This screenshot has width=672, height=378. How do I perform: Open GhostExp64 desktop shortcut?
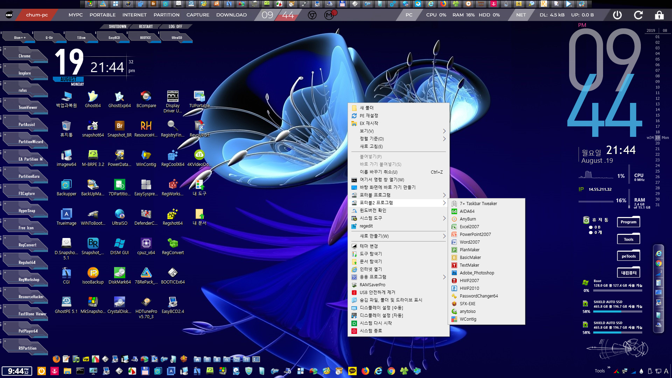pyautogui.click(x=119, y=99)
